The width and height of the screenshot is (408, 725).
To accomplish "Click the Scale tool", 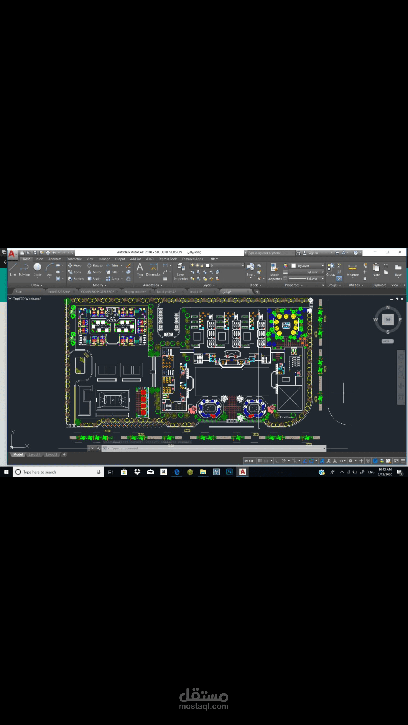I will (94, 279).
